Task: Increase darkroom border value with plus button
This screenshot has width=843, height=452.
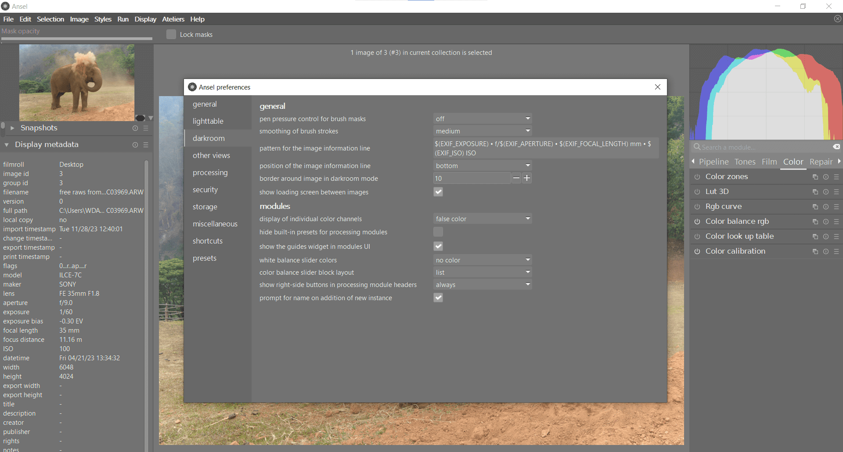Action: [527, 178]
